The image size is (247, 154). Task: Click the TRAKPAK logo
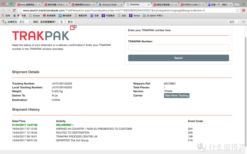[x=41, y=36]
